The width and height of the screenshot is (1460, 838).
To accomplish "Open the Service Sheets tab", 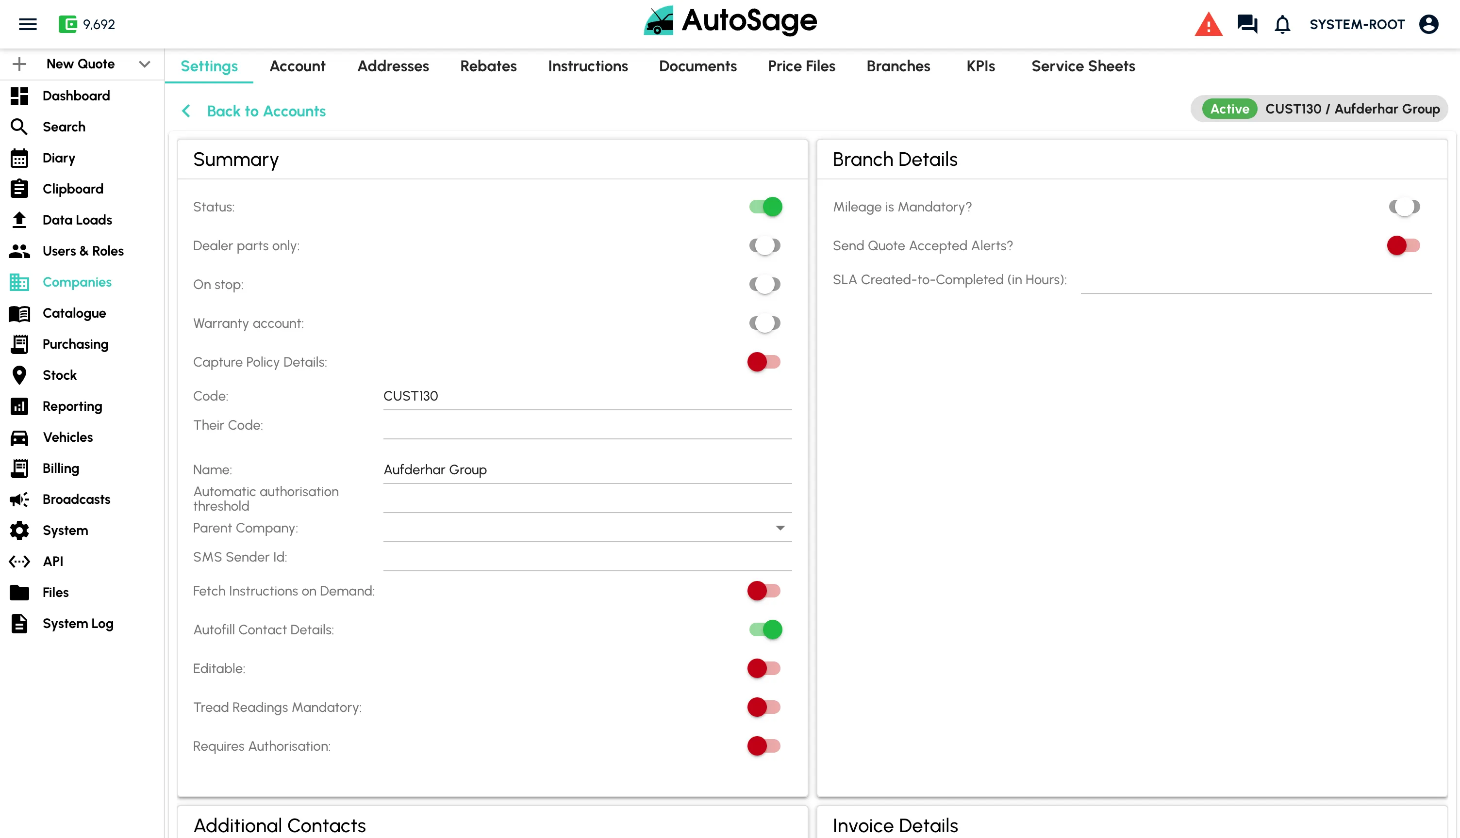I will [x=1083, y=66].
